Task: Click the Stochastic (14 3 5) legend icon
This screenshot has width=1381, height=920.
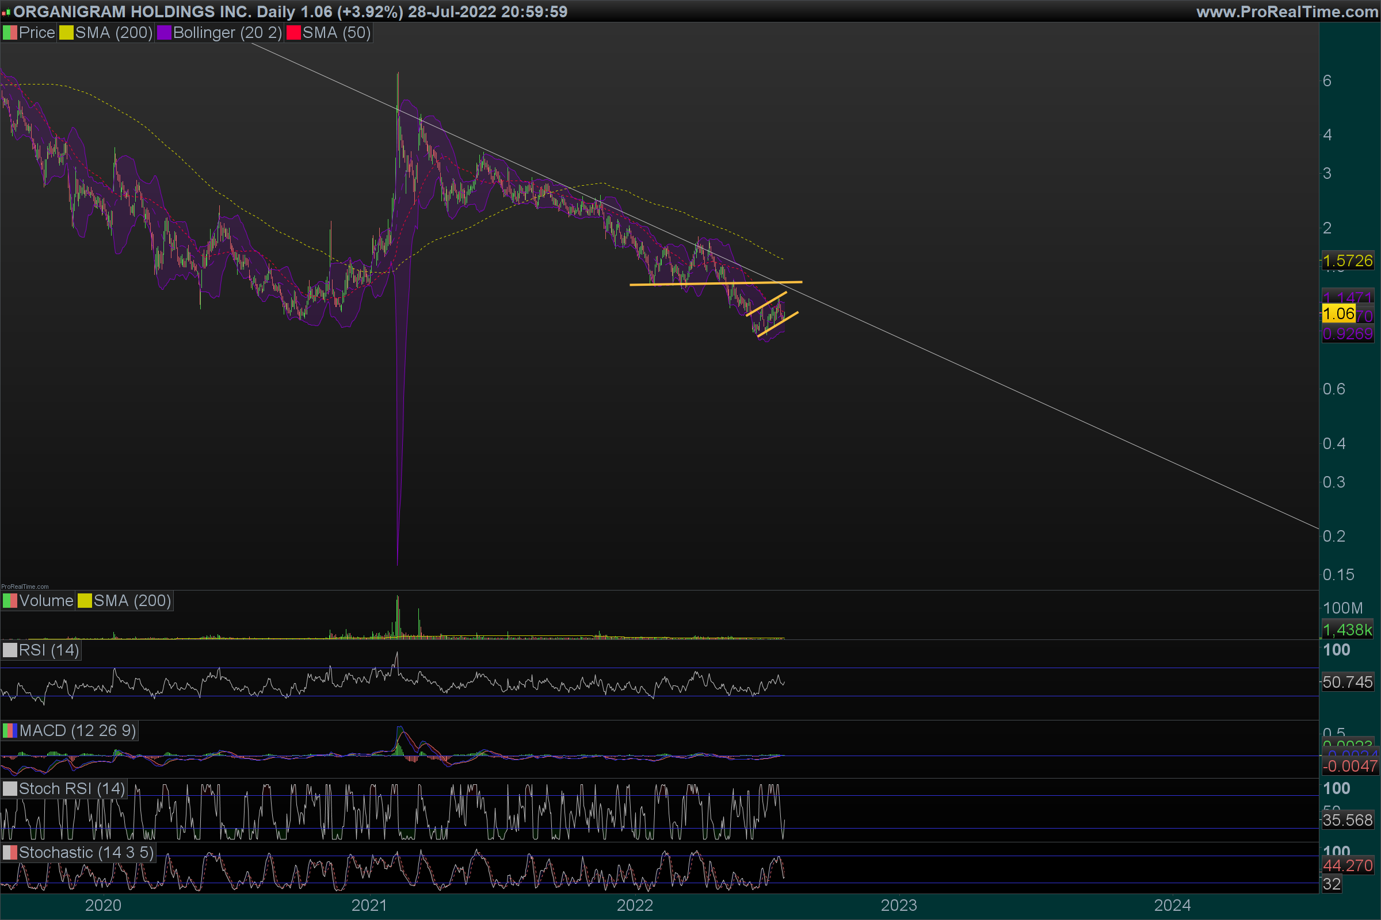Action: click(x=10, y=853)
